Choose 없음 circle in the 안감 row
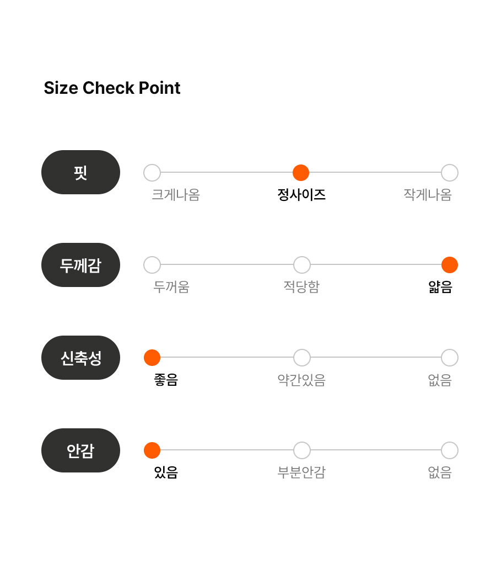 (x=450, y=450)
